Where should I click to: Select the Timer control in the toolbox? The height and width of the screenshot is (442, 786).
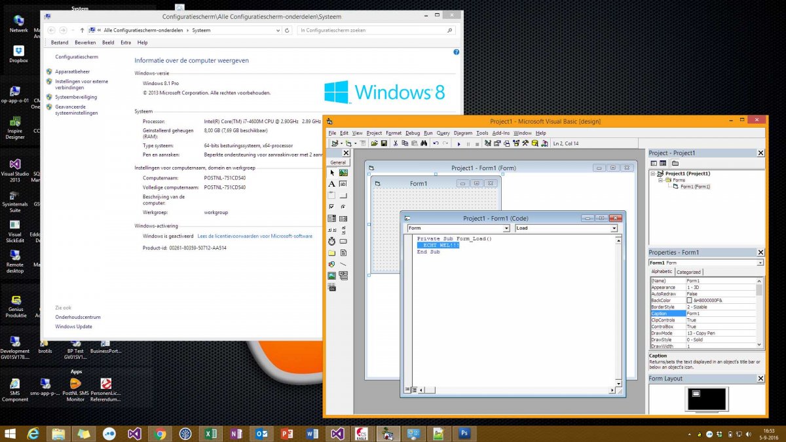tap(332, 242)
